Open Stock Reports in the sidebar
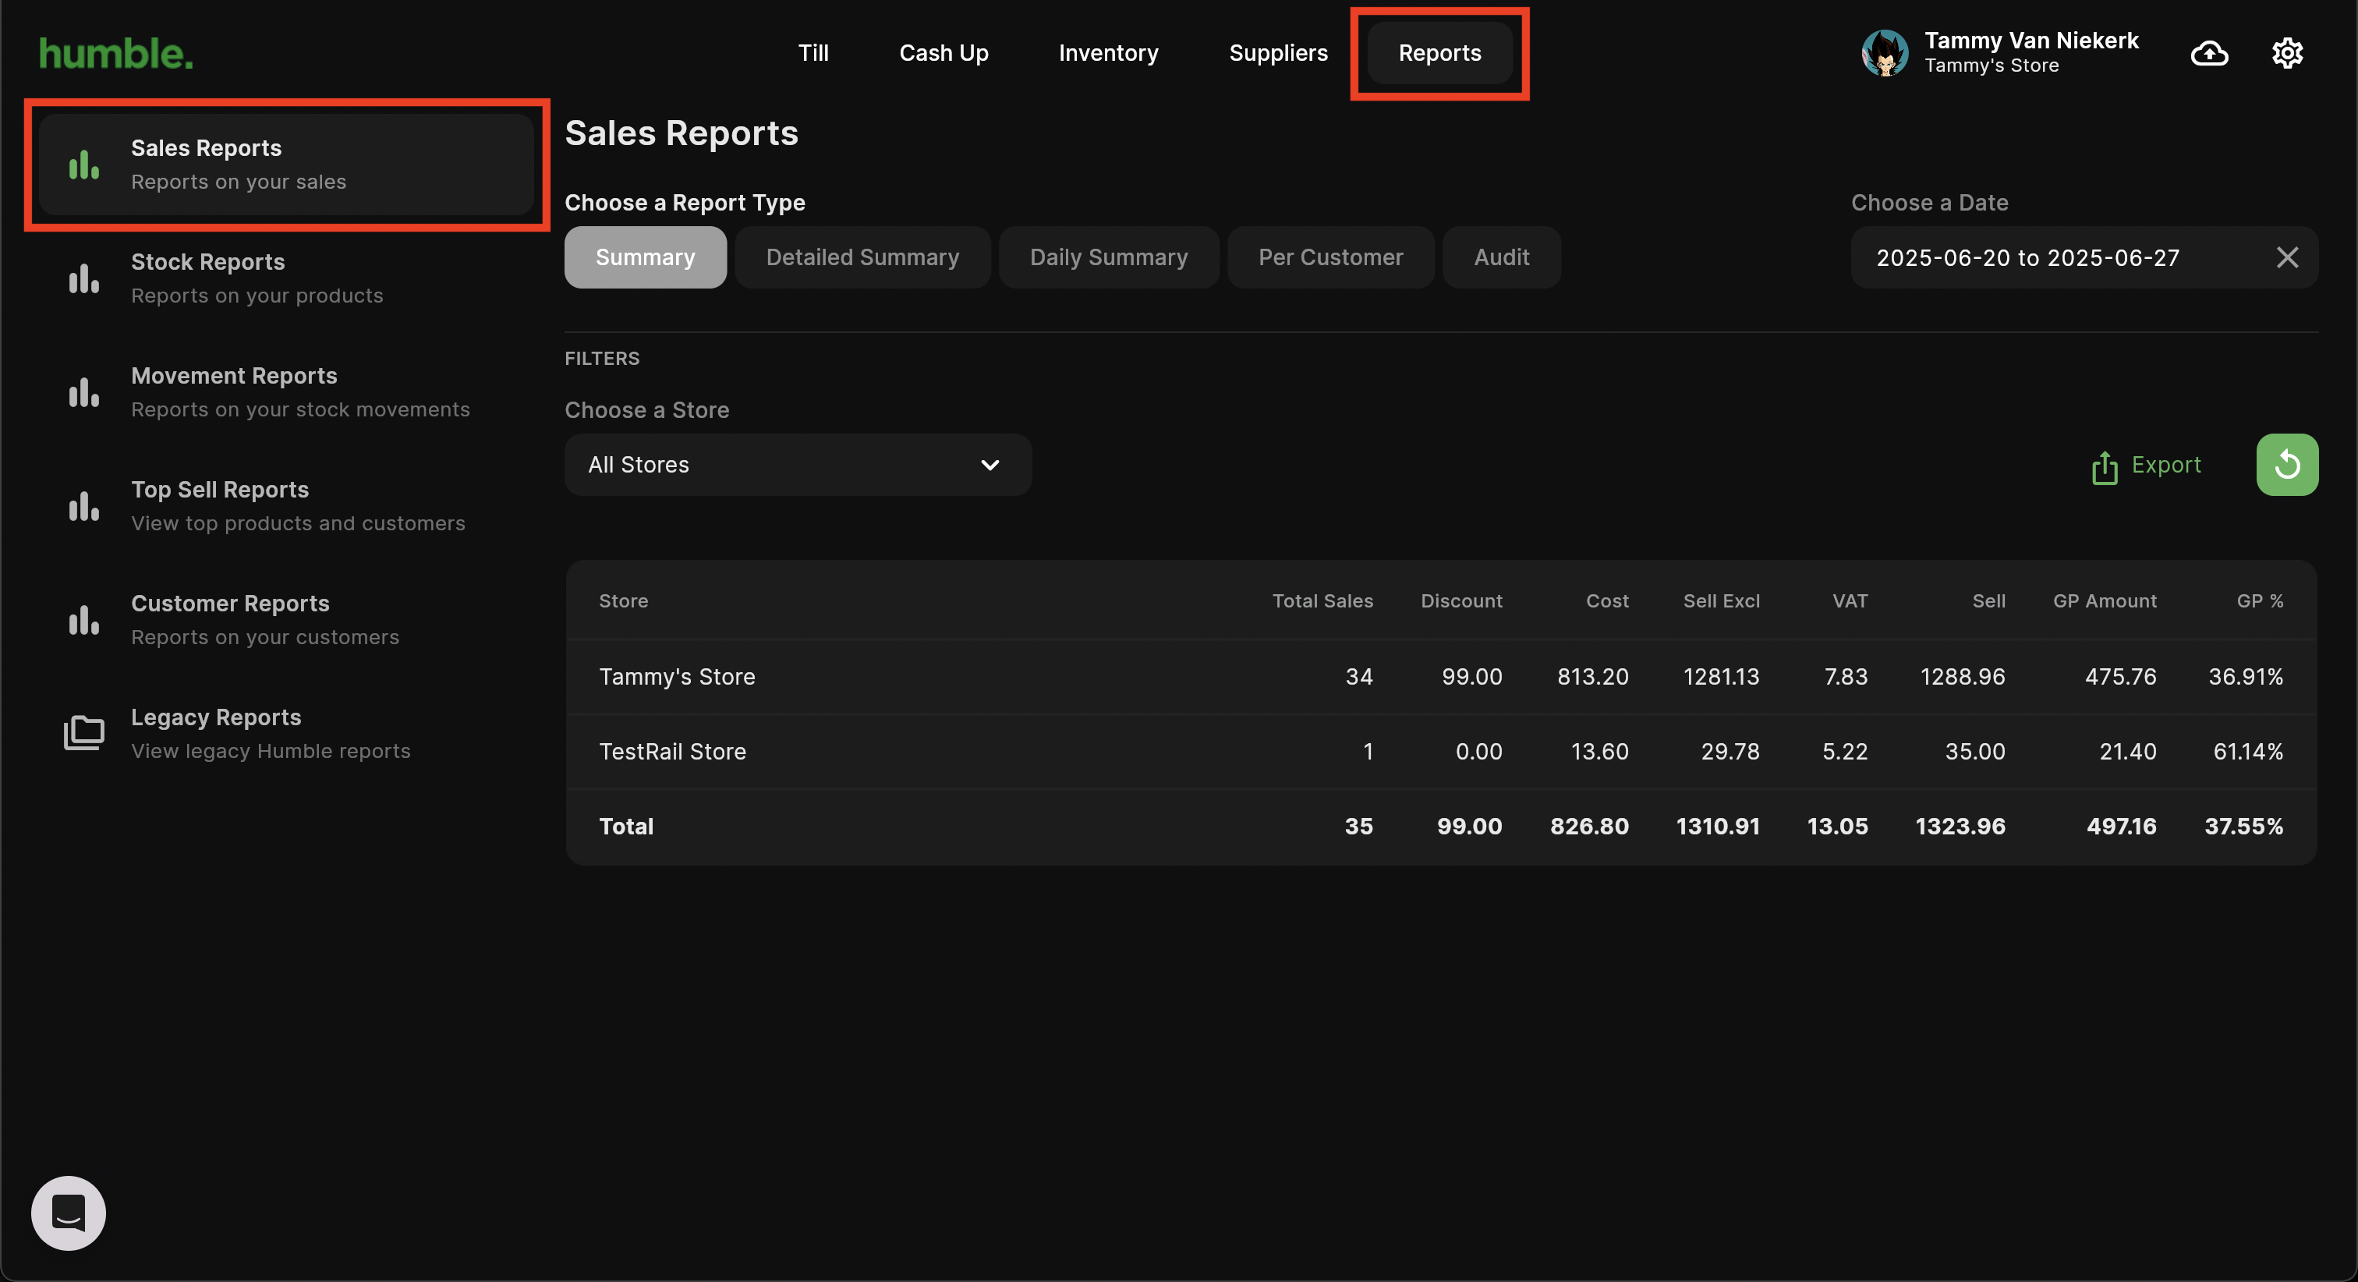Screen dimensions: 2358x1282 click(x=286, y=278)
